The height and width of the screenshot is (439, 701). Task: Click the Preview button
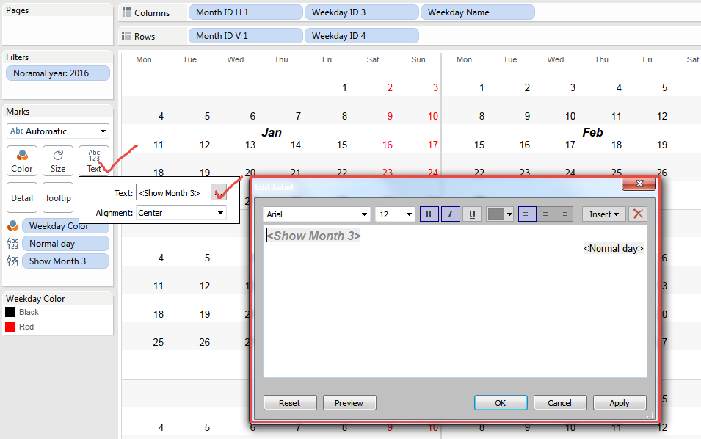coord(349,403)
